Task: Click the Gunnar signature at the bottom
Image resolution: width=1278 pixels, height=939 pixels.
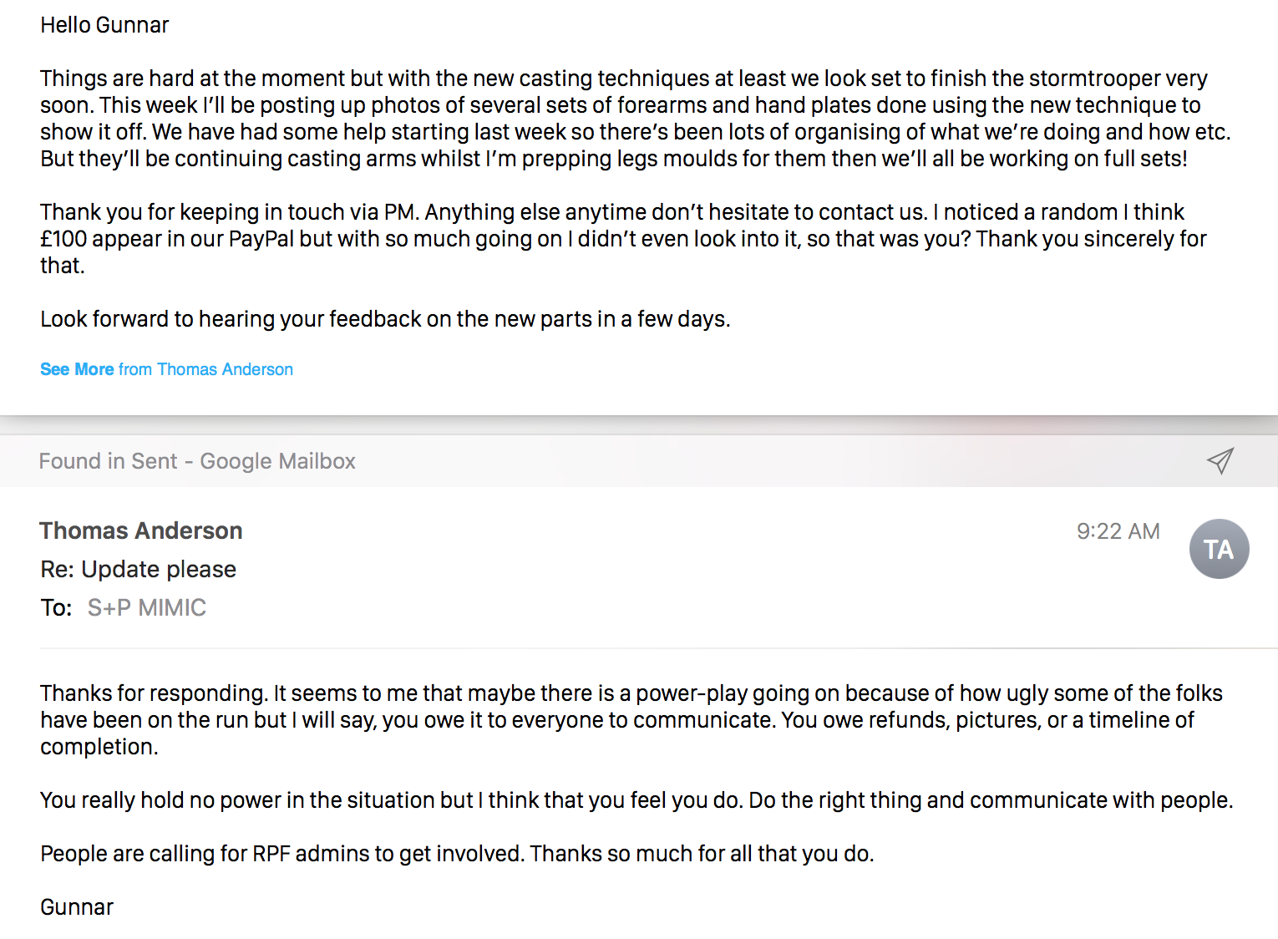Action: click(77, 907)
